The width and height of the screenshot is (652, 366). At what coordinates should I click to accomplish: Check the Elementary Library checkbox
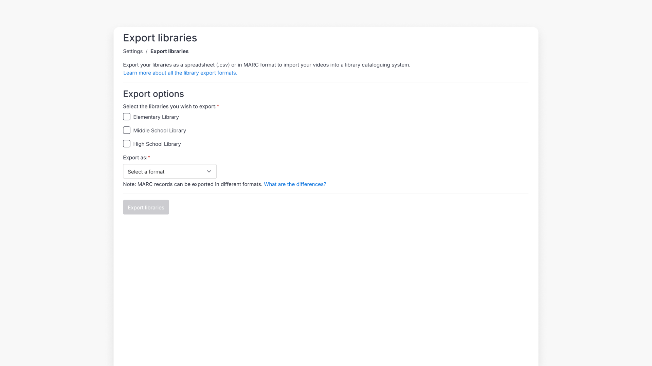pos(126,117)
